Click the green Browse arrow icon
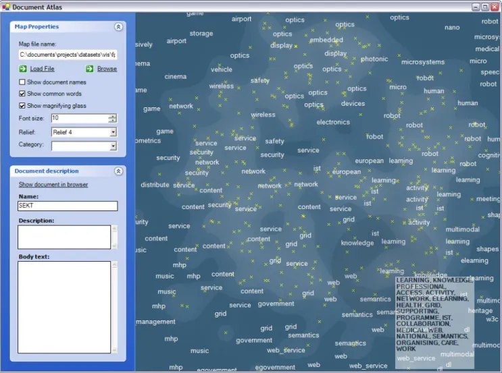This screenshot has width=502, height=373. pyautogui.click(x=90, y=69)
